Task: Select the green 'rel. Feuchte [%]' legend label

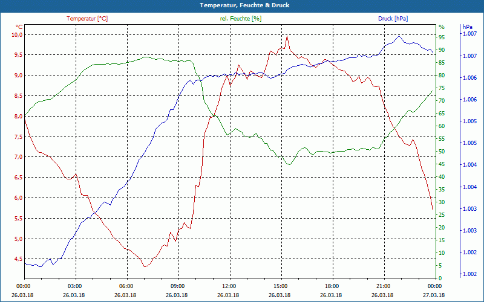Action: pyautogui.click(x=240, y=19)
